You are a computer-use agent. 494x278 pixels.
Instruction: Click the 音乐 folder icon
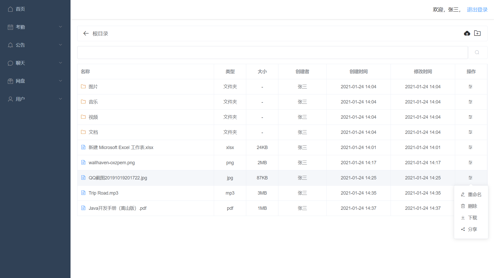83,102
